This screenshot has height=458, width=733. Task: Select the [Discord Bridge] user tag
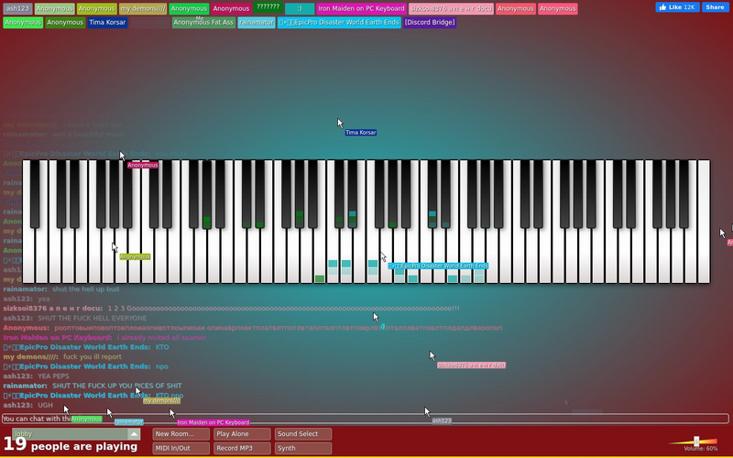(430, 22)
